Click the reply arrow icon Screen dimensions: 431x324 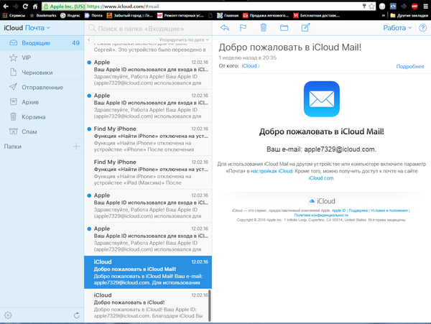[x=224, y=28]
